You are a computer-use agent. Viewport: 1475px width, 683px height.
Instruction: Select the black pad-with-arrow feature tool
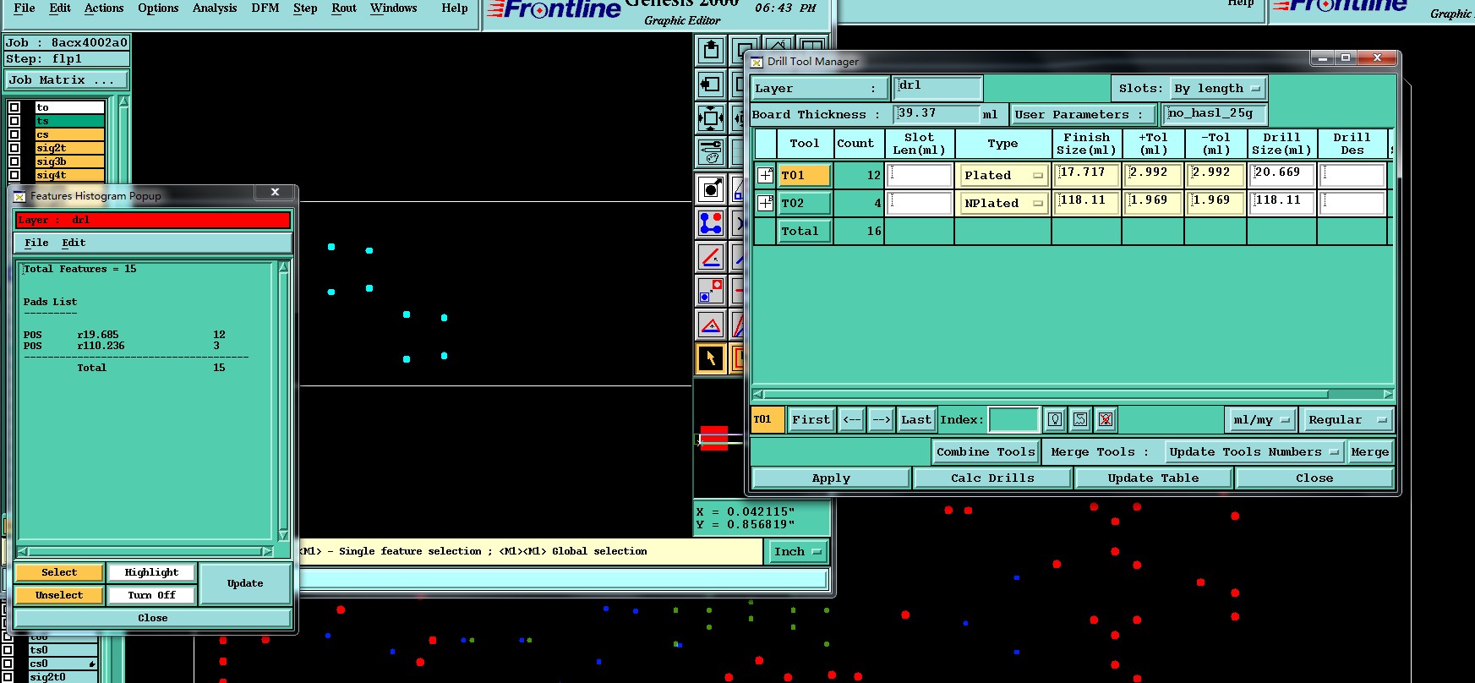point(711,189)
